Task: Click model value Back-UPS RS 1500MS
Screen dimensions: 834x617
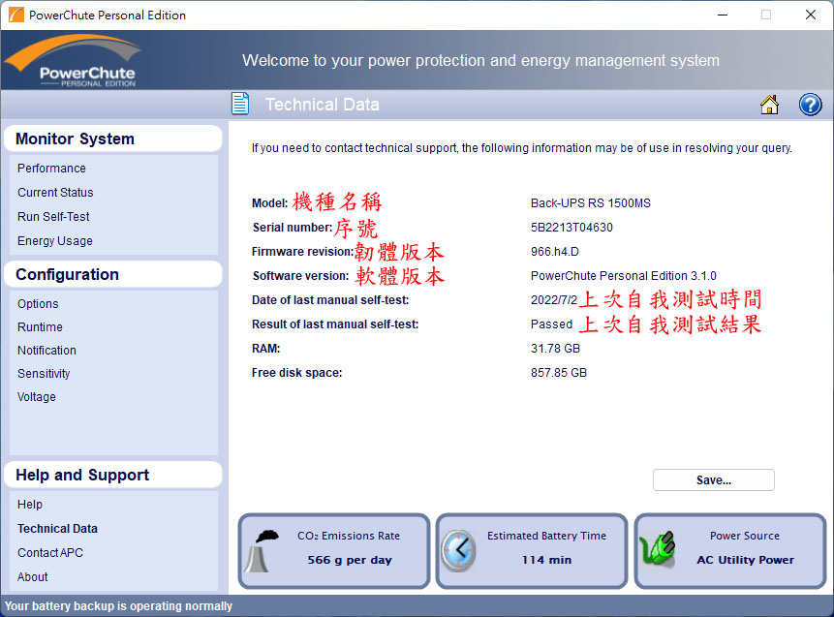Action: (591, 203)
